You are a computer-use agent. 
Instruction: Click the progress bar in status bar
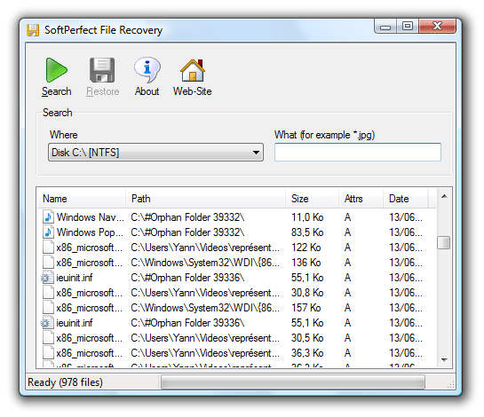(293, 382)
